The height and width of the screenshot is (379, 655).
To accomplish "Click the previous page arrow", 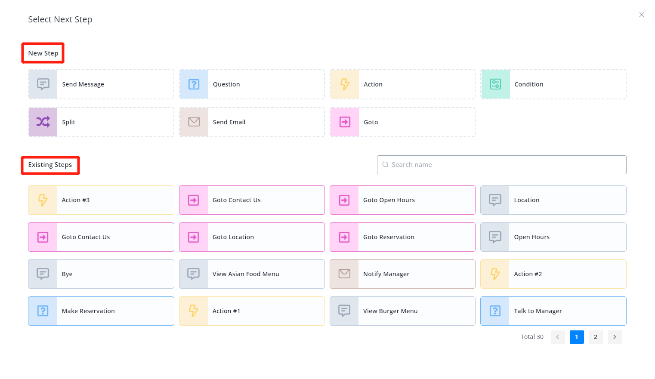I will pyautogui.click(x=558, y=337).
